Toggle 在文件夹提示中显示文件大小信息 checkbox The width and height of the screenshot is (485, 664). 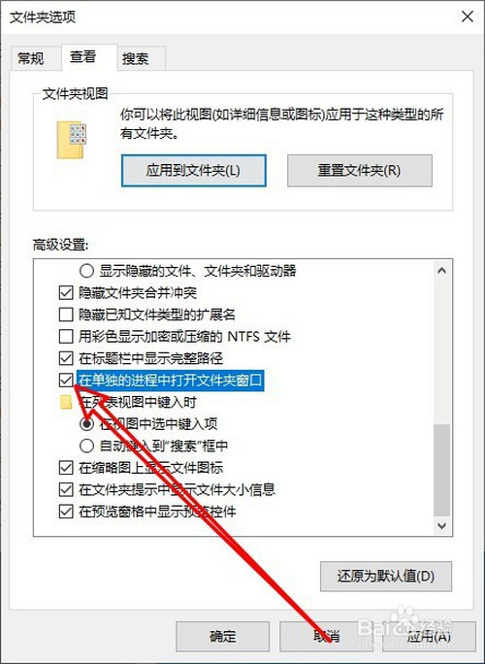click(x=66, y=490)
